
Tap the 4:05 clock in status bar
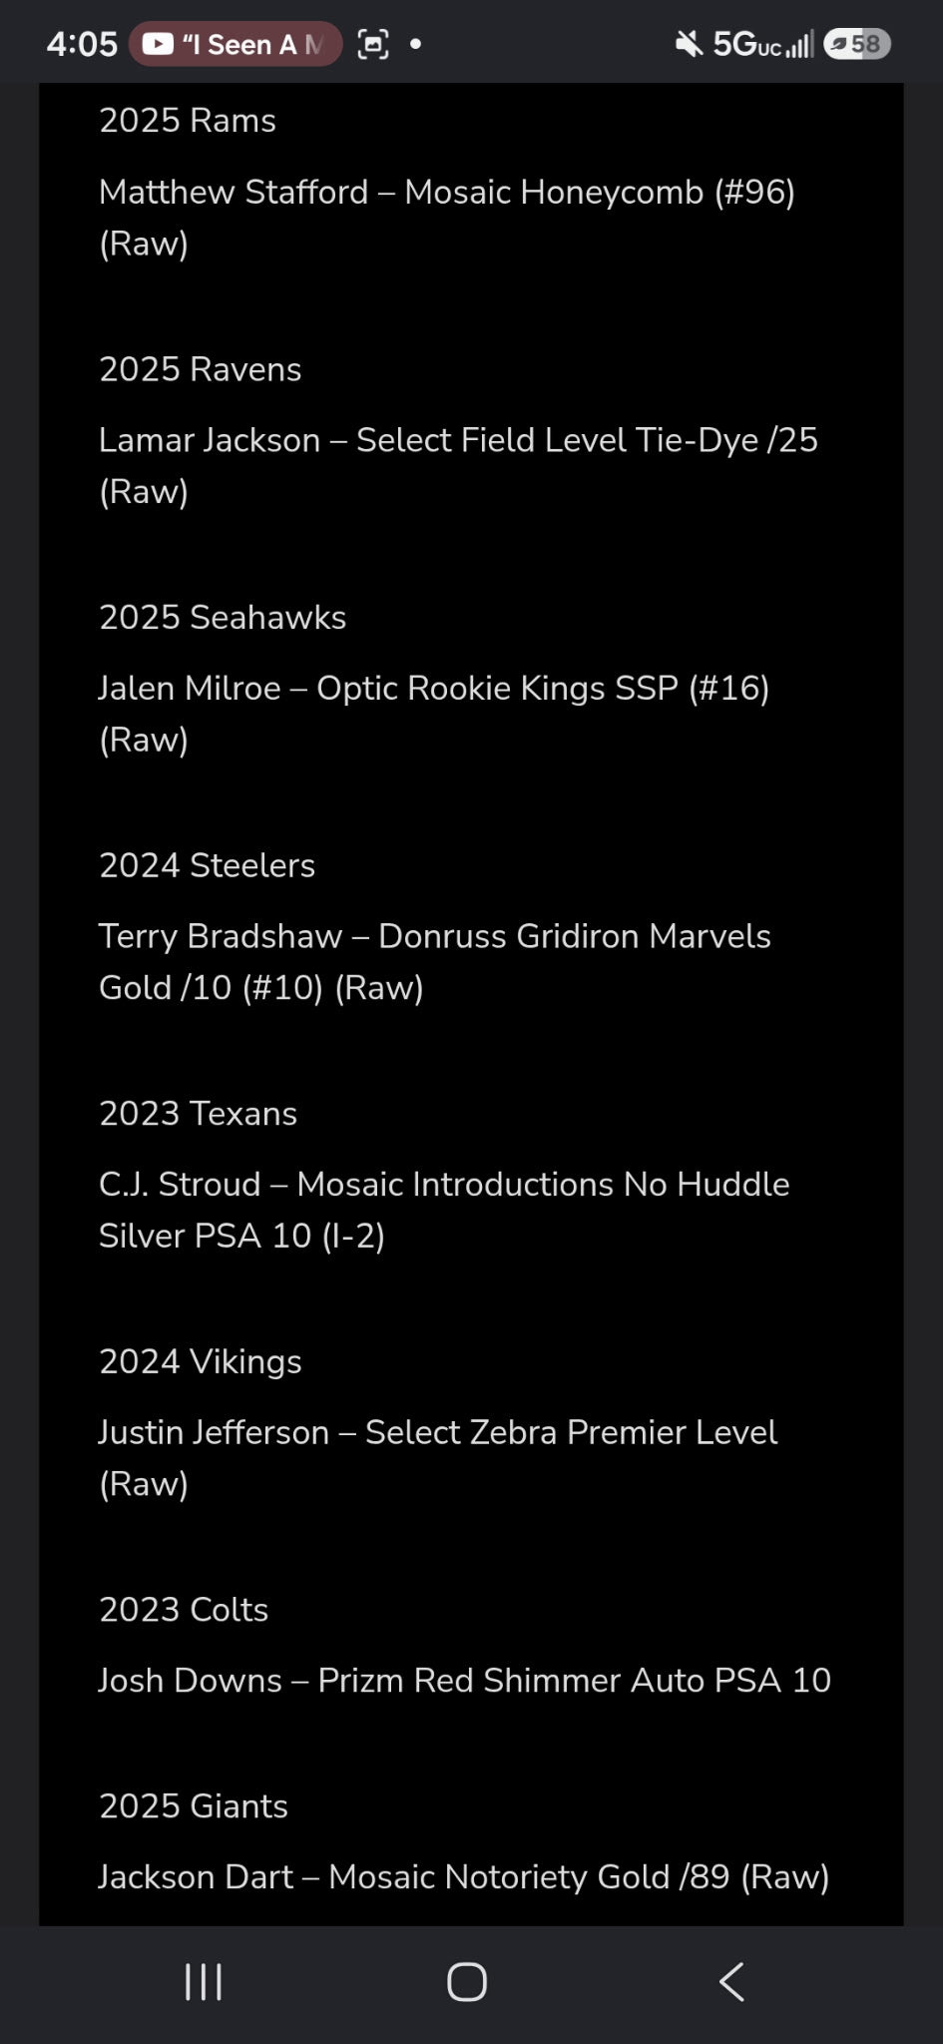coord(82,44)
